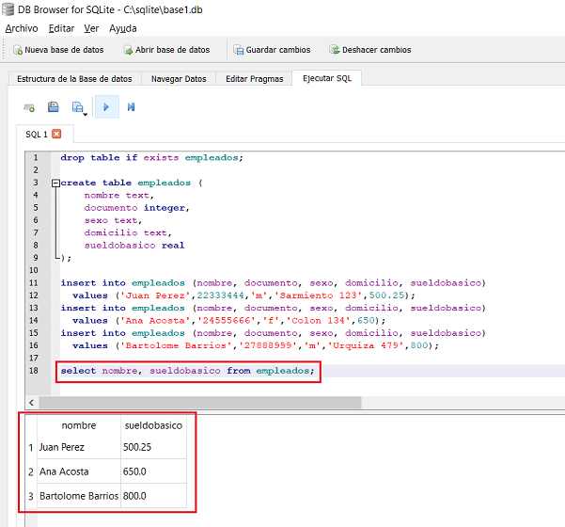Select the Bartolome Barrios cell

pos(79,496)
